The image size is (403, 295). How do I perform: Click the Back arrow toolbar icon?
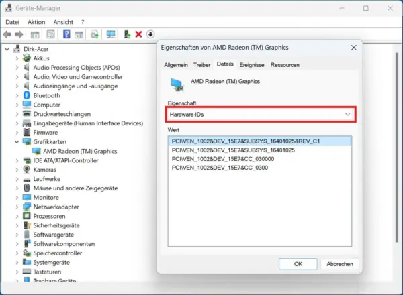click(x=7, y=34)
